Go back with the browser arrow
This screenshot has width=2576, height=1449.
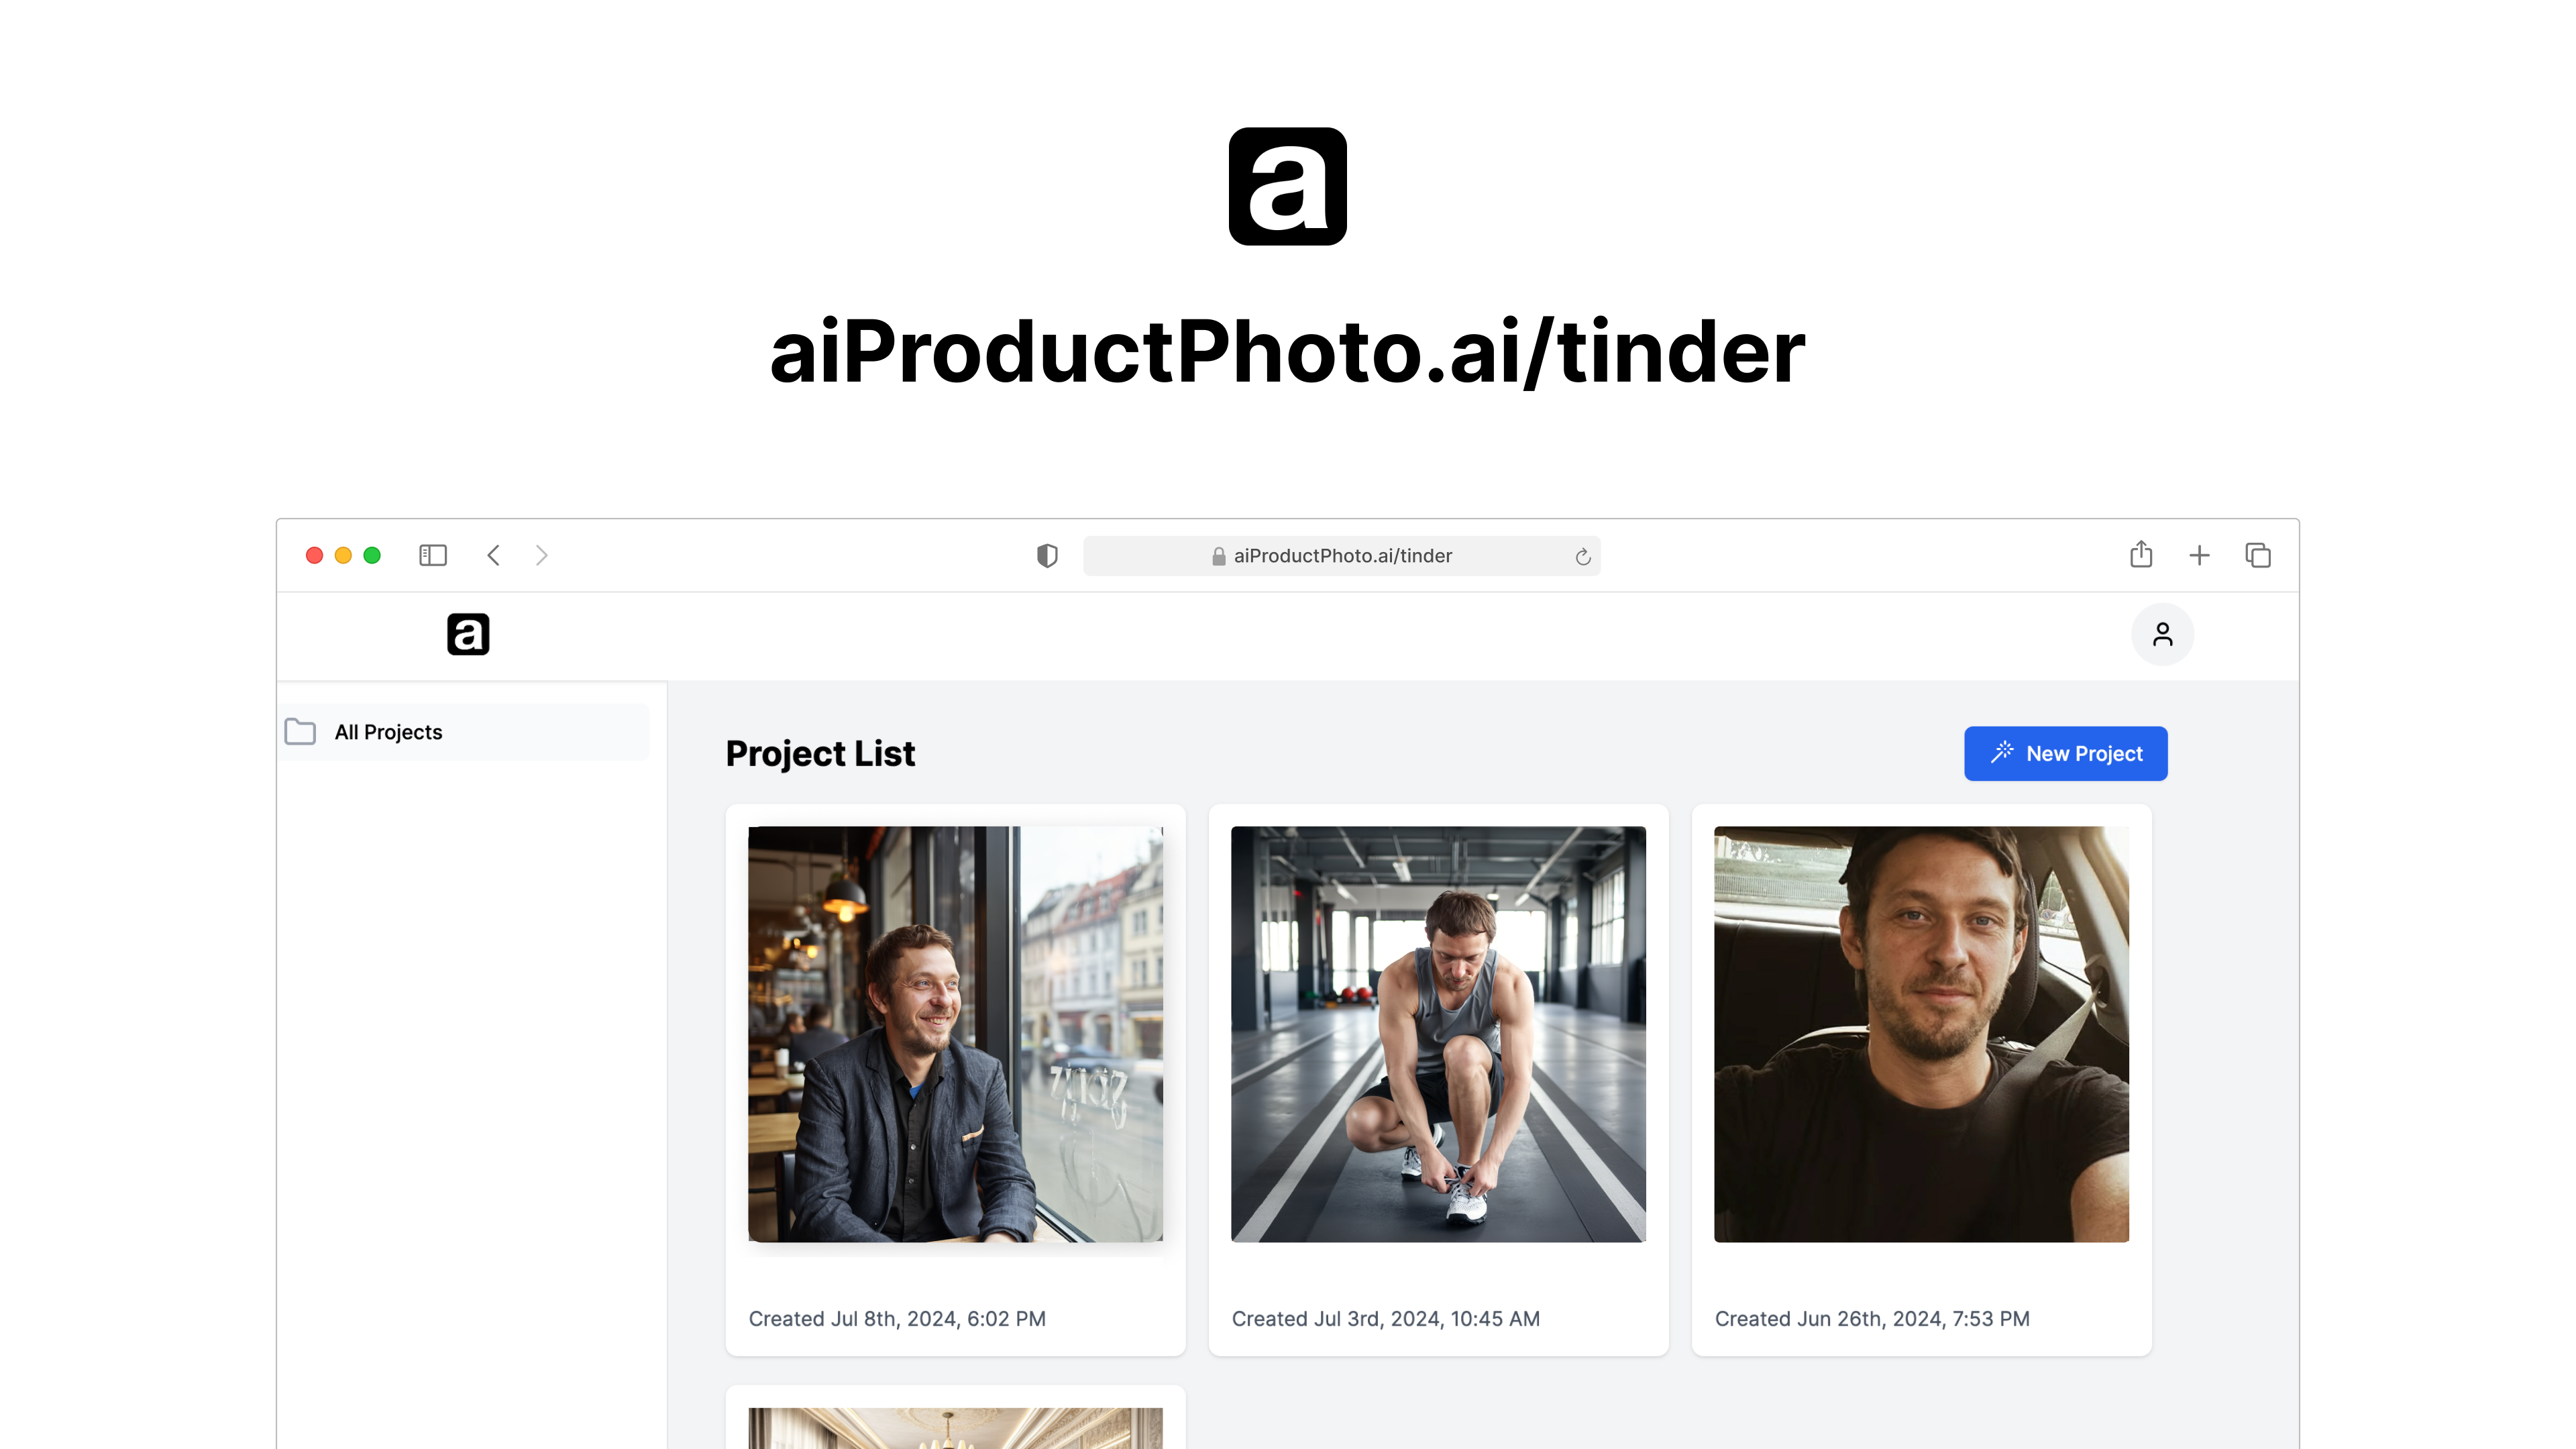pyautogui.click(x=493, y=555)
